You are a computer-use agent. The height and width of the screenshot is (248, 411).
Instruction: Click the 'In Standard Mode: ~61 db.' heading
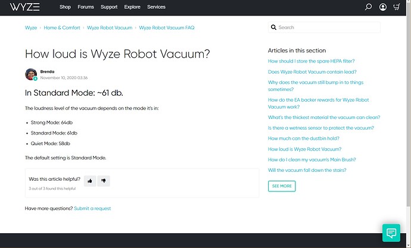[x=74, y=93]
